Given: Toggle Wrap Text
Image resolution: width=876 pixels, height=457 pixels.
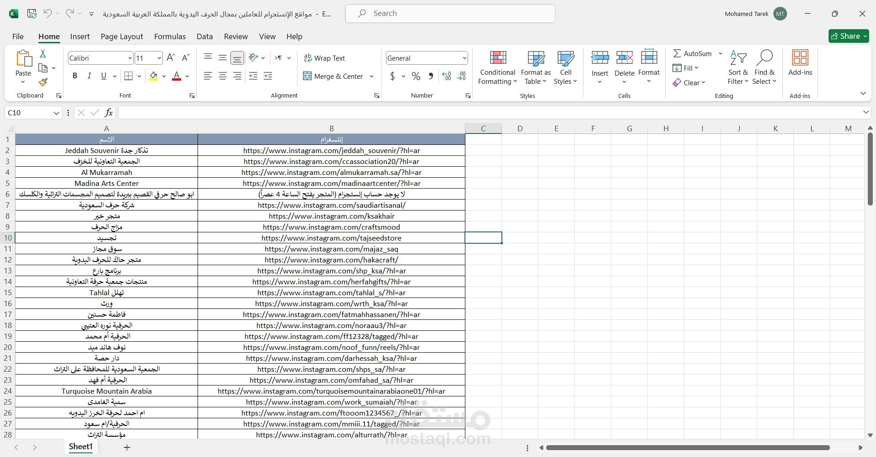Looking at the screenshot, I should point(324,58).
